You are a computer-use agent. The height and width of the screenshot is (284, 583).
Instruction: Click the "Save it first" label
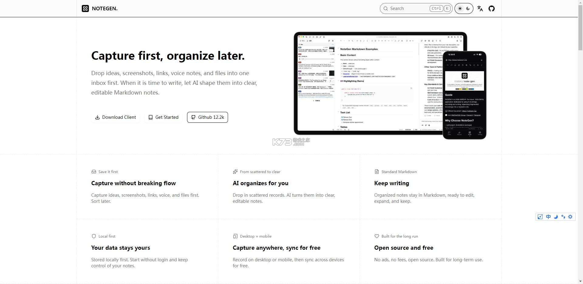pos(108,172)
